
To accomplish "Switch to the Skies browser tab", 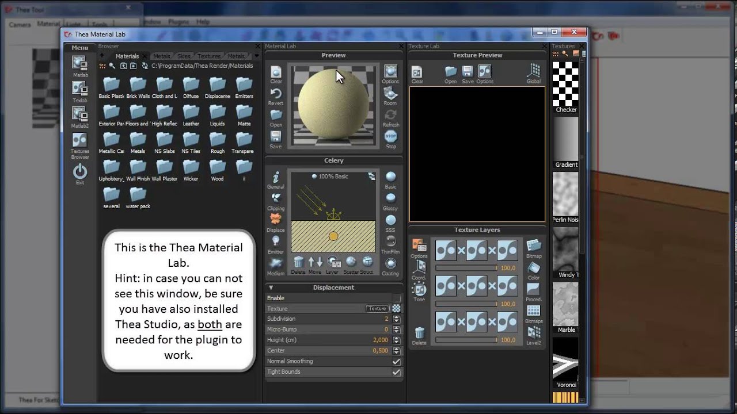I will [x=184, y=56].
